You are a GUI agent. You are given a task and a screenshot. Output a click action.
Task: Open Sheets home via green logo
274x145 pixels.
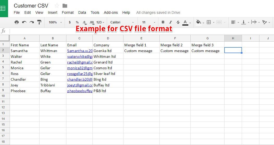coord(4,9)
